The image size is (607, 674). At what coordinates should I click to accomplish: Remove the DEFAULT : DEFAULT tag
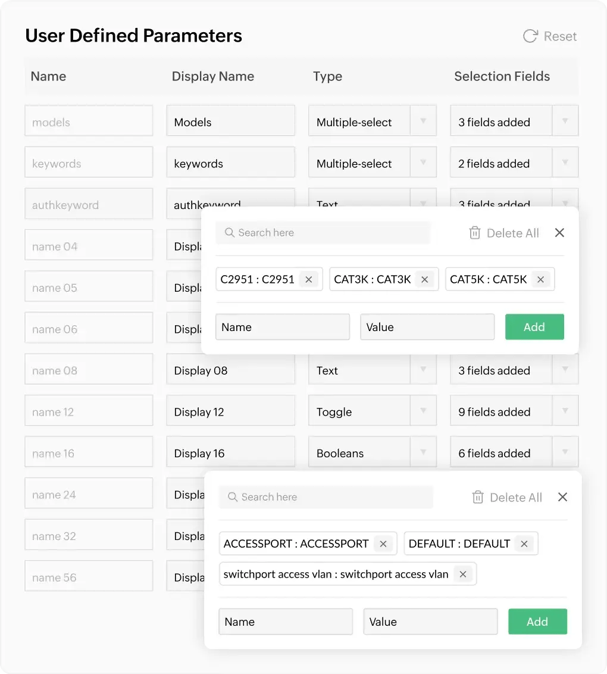[524, 544]
